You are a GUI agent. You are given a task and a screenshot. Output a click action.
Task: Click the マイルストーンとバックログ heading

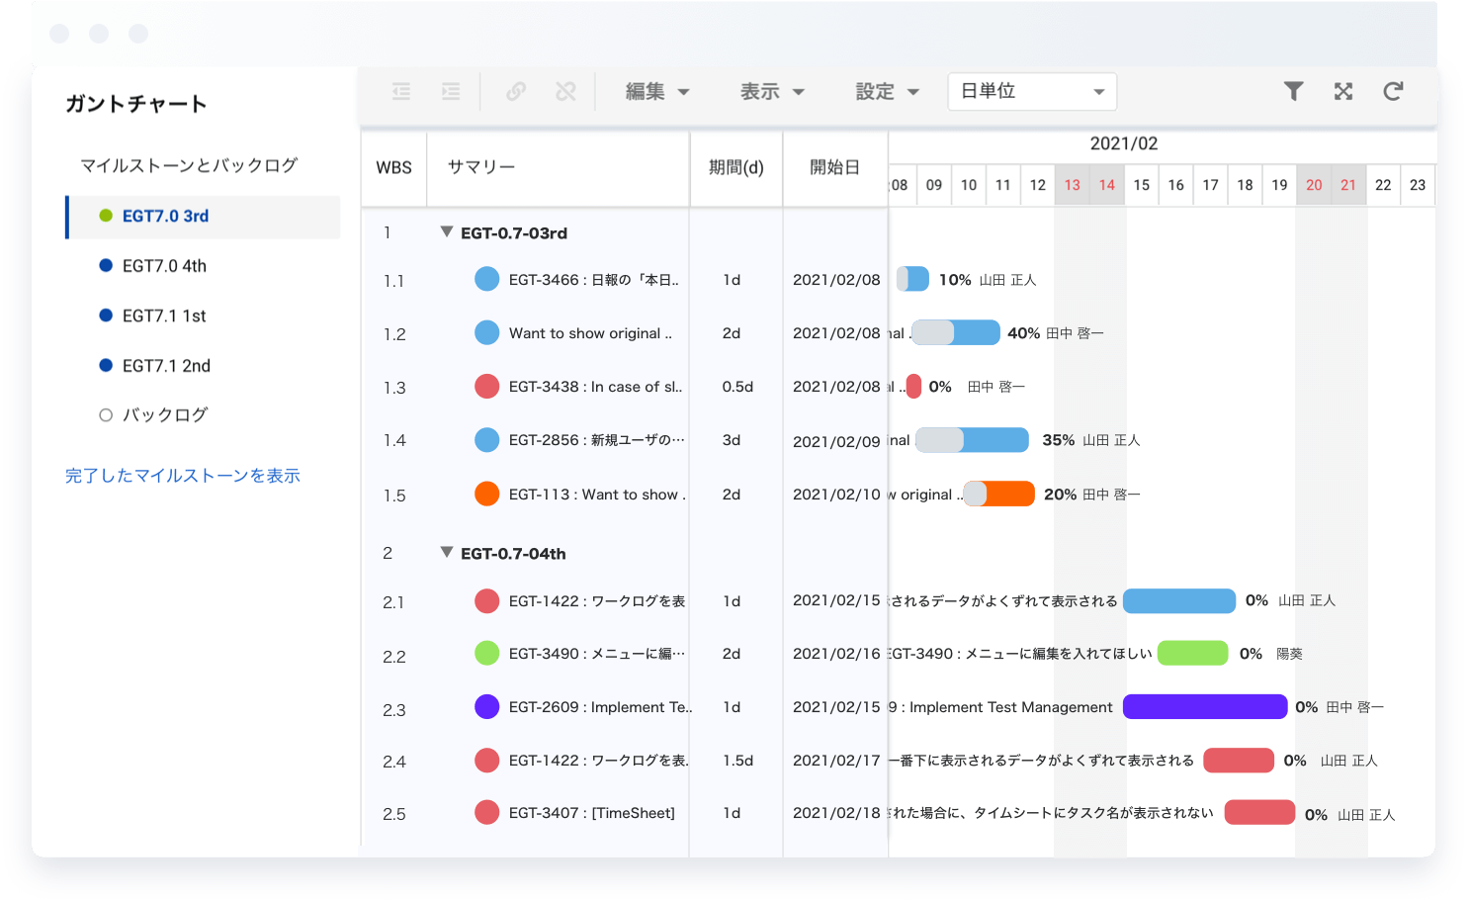click(189, 165)
